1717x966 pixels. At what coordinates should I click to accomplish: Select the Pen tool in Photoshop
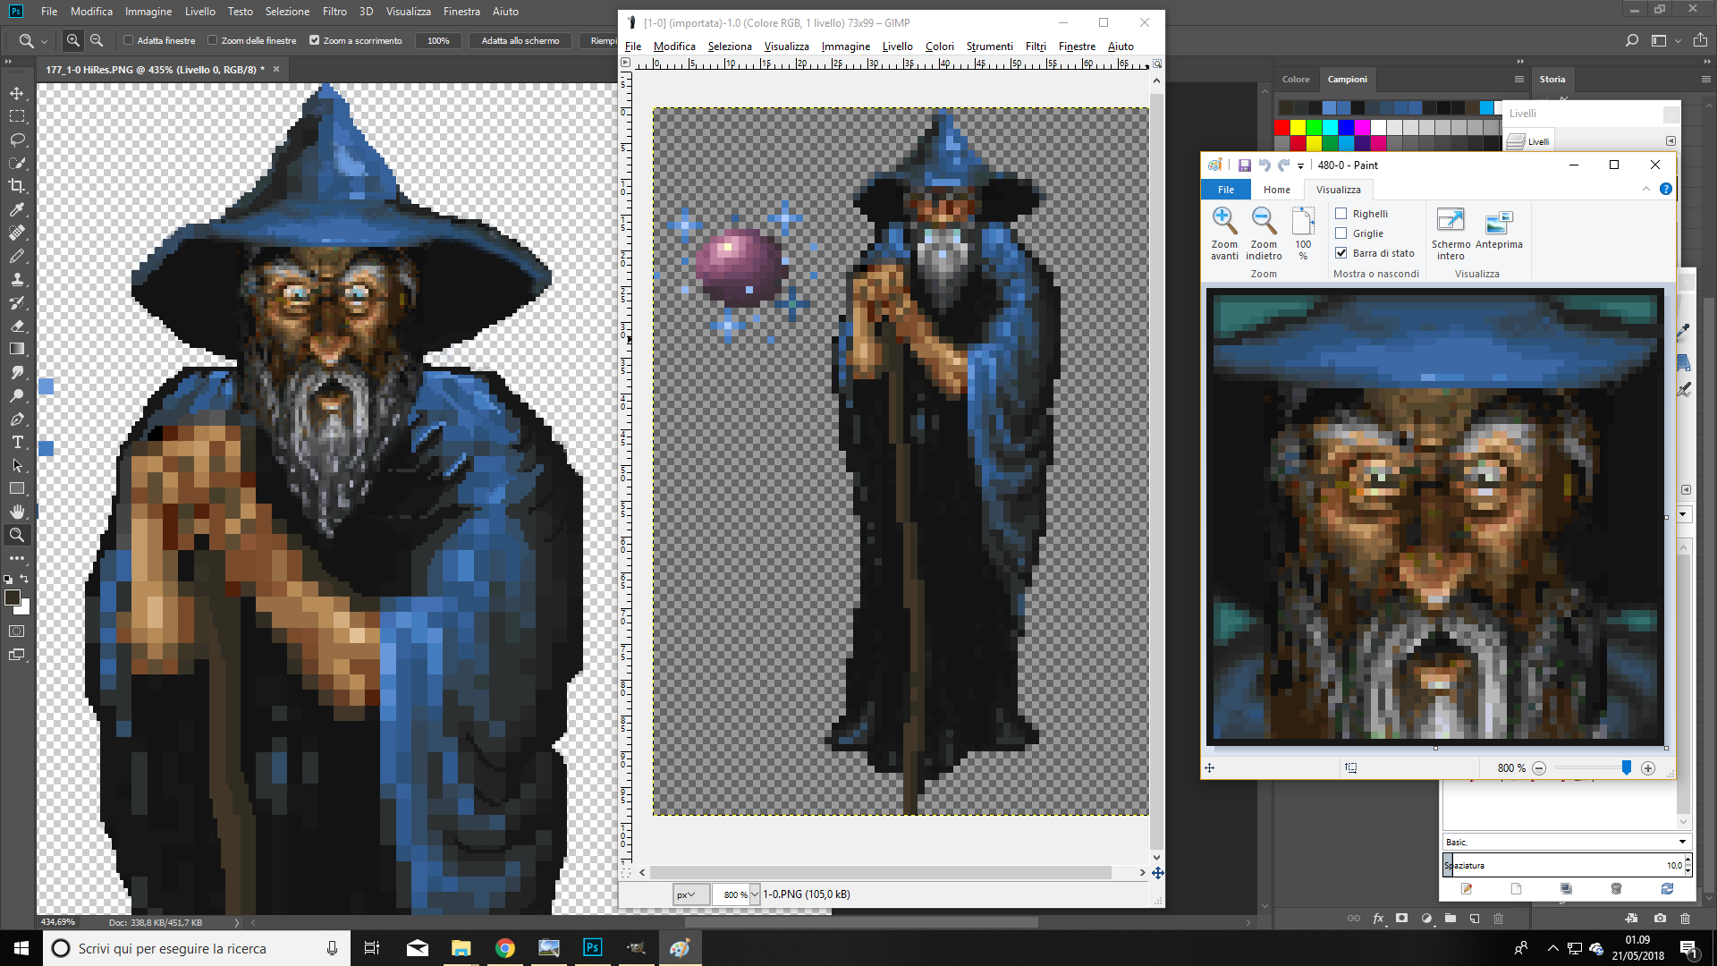[x=17, y=419]
